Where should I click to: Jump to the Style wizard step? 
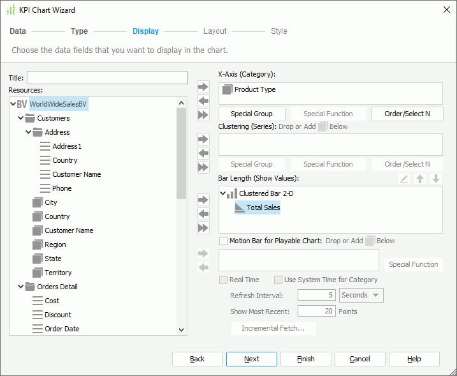point(279,31)
